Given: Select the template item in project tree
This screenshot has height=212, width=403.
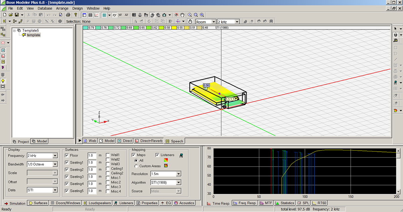Looking at the screenshot, I should tap(33, 35).
